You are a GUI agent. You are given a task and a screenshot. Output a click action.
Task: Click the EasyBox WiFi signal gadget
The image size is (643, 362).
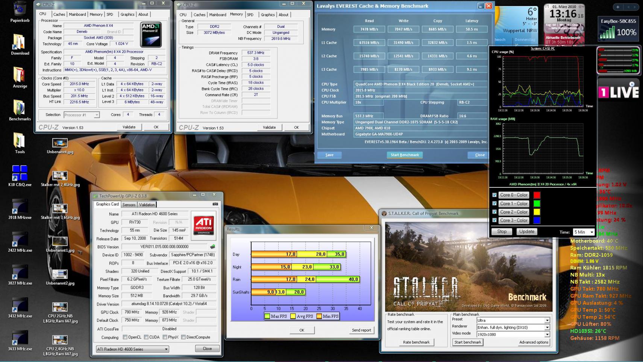coord(619,29)
